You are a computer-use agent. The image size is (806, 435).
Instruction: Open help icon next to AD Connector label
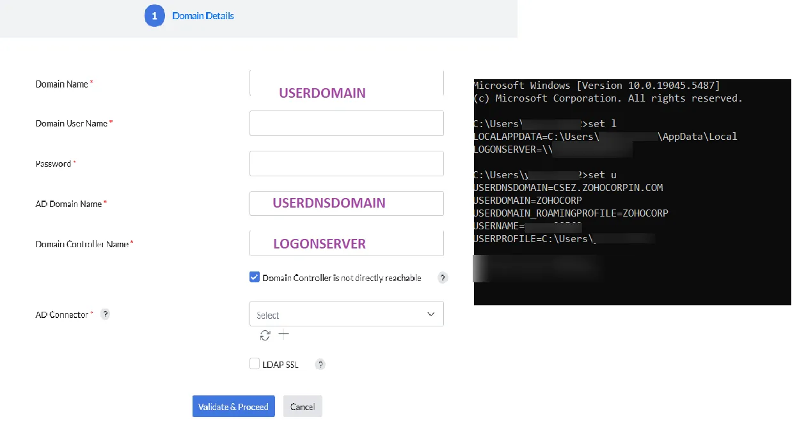106,314
